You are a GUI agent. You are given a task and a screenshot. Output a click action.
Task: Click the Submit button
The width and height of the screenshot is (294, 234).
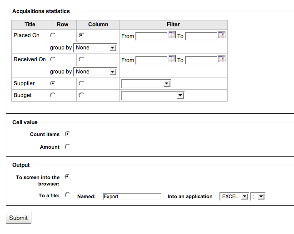(x=19, y=218)
